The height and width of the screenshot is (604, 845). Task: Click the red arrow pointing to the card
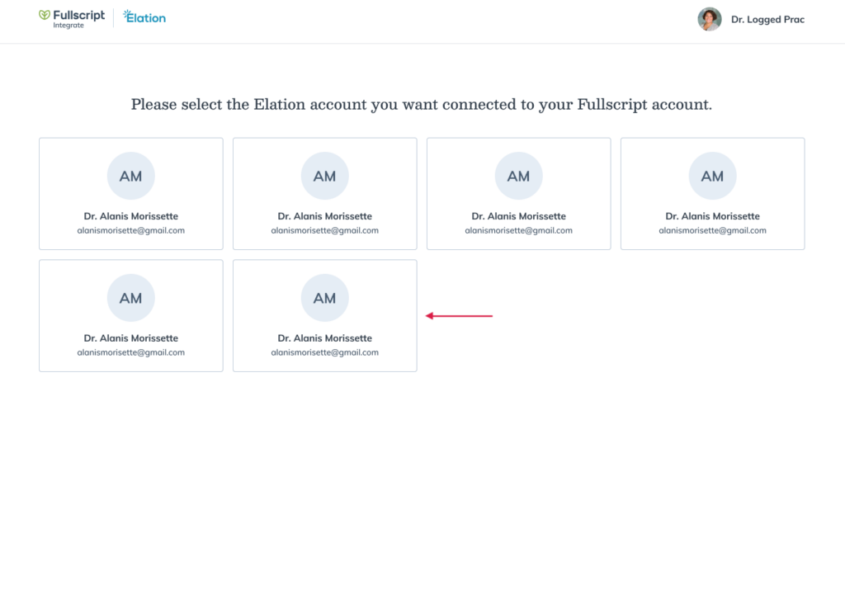tap(459, 316)
